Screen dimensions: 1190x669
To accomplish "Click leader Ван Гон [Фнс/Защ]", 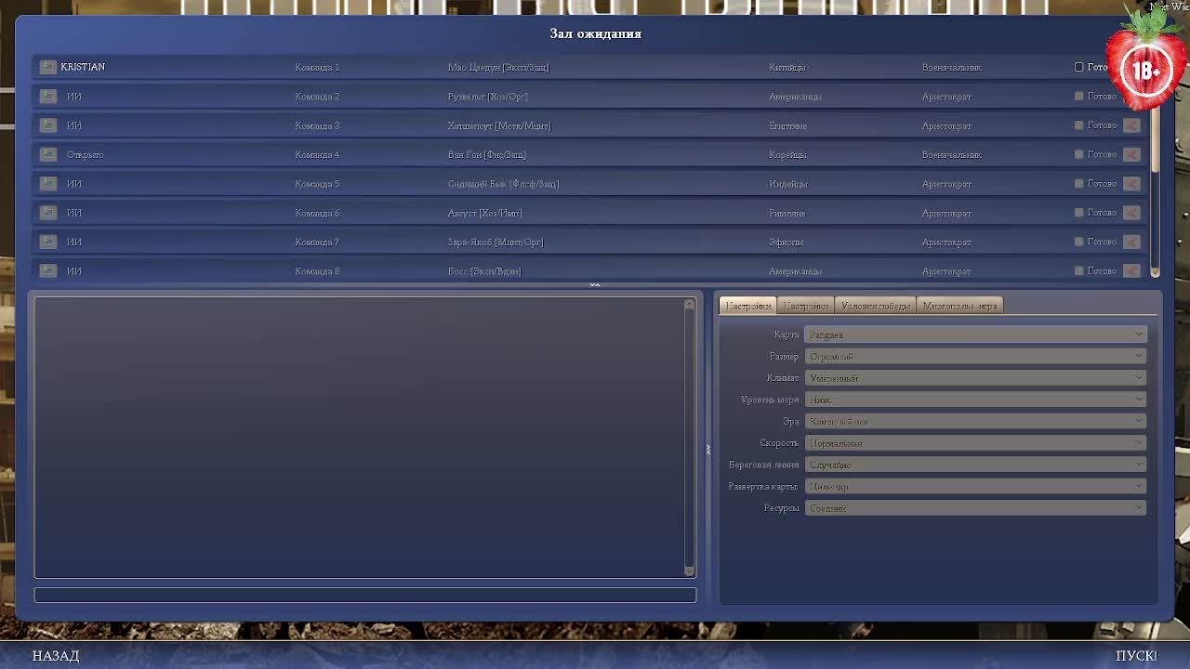I will pyautogui.click(x=486, y=154).
